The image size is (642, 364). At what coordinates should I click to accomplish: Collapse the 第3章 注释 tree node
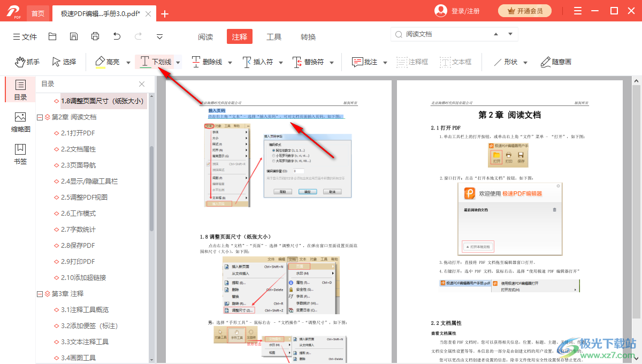(x=40, y=294)
